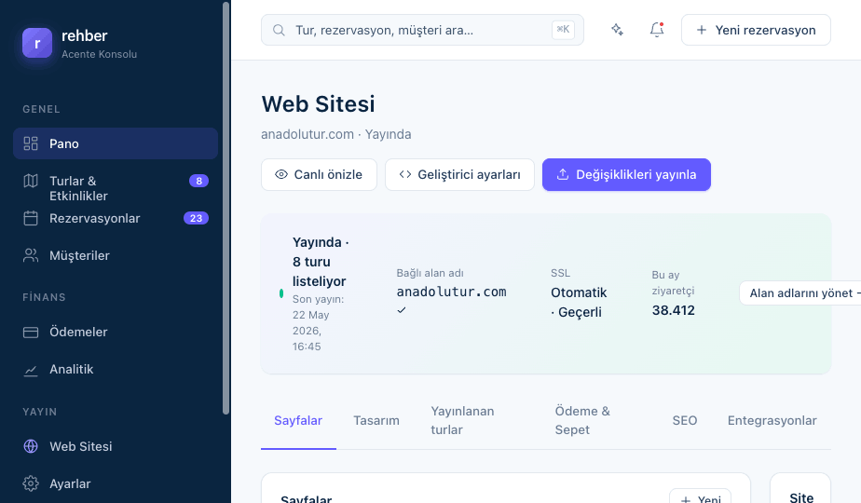The height and width of the screenshot is (503, 861).
Task: Open Geliştirici ayarları
Action: [x=459, y=174]
